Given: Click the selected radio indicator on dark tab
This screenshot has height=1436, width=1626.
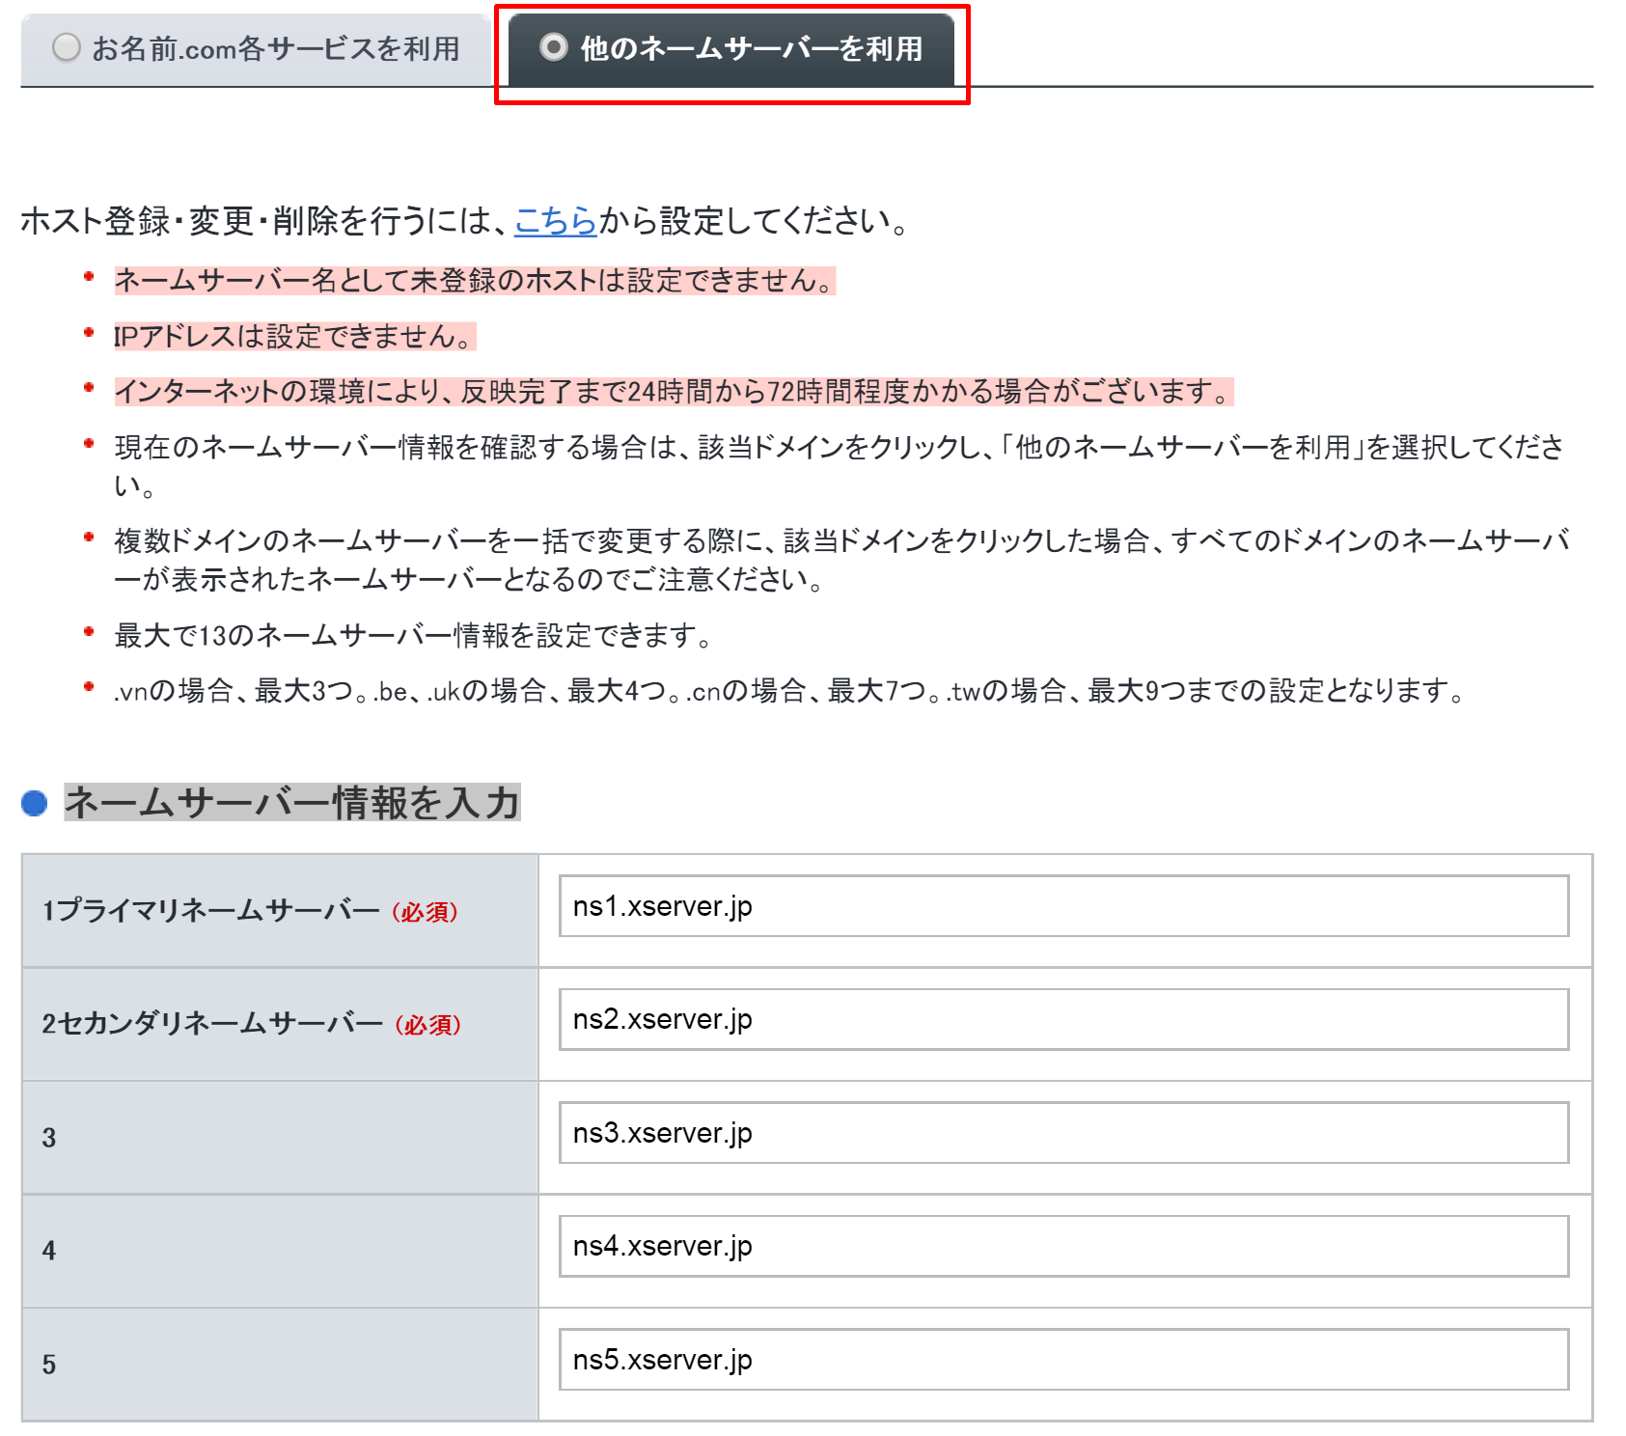Looking at the screenshot, I should coord(552,46).
